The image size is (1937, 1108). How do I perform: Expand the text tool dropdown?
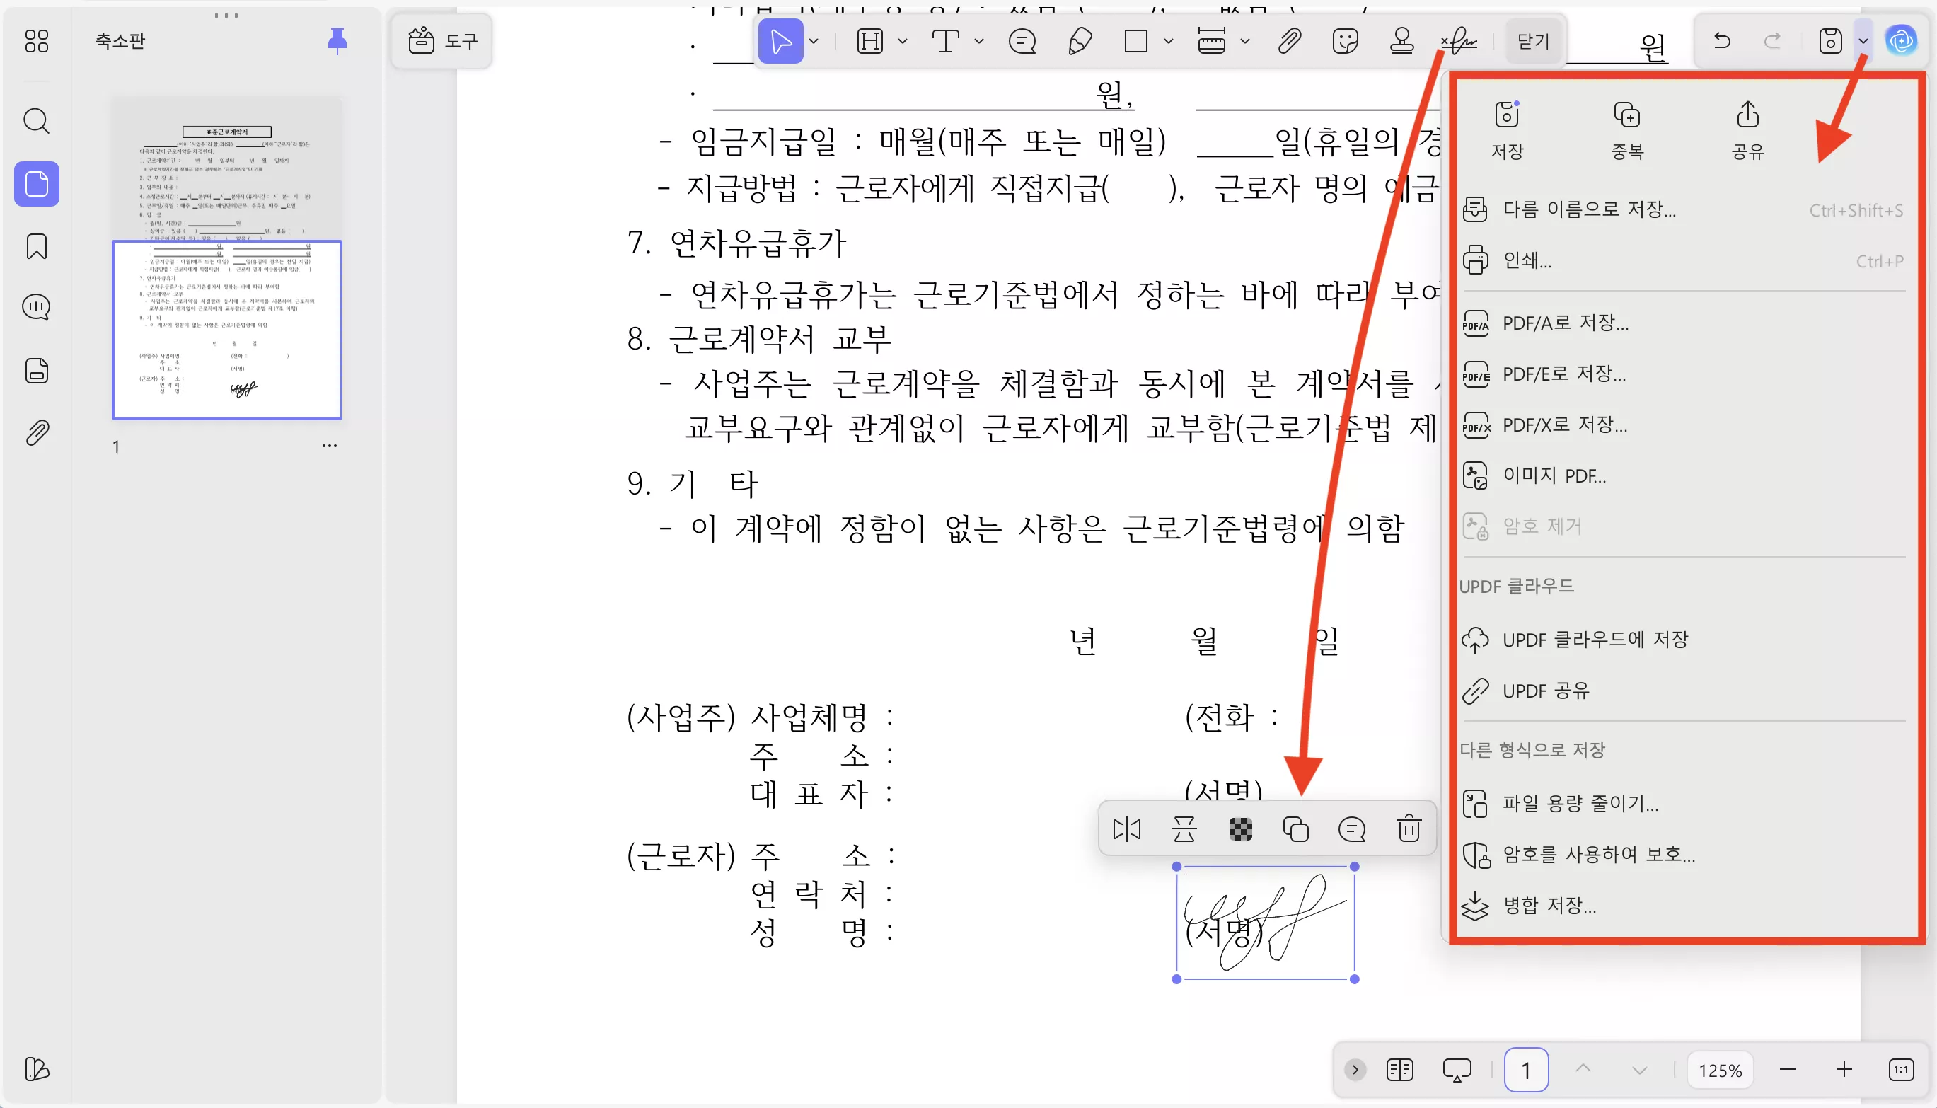click(x=978, y=42)
